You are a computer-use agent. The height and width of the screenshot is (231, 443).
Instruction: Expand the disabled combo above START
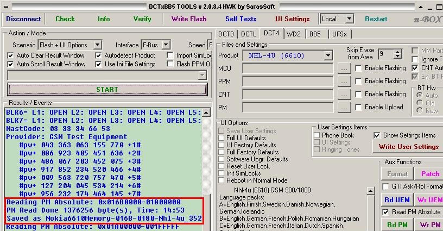click(x=202, y=76)
